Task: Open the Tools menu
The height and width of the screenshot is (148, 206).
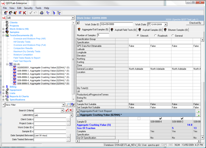Action: 38,8
